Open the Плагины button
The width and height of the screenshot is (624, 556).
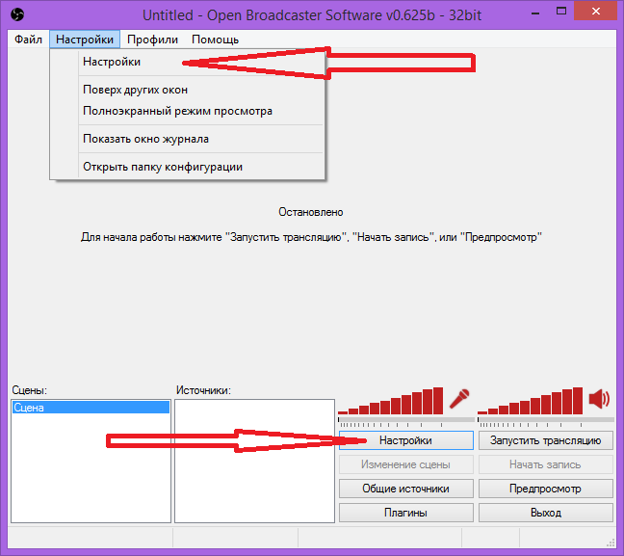406,513
